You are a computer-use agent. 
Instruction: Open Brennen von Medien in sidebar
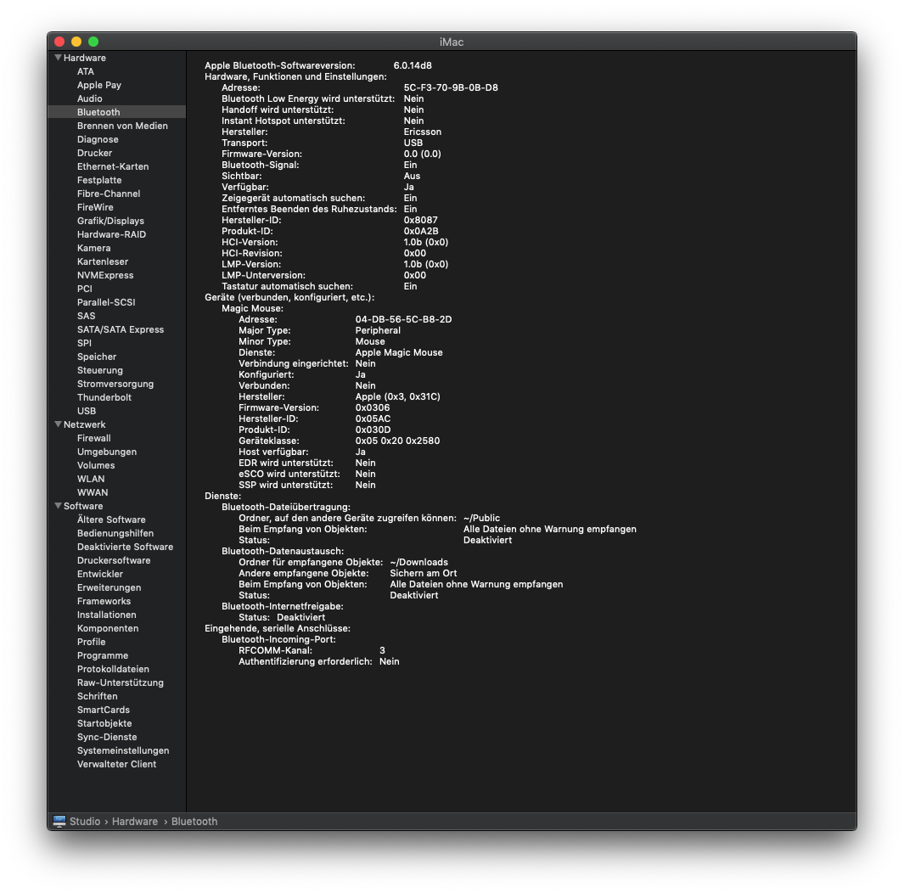pyautogui.click(x=122, y=126)
